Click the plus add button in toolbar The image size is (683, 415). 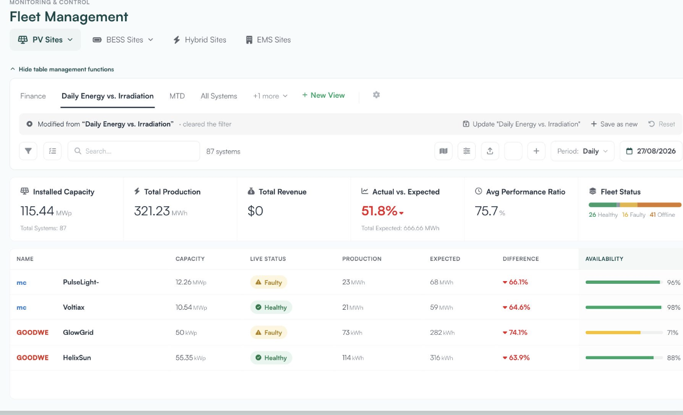(x=536, y=151)
